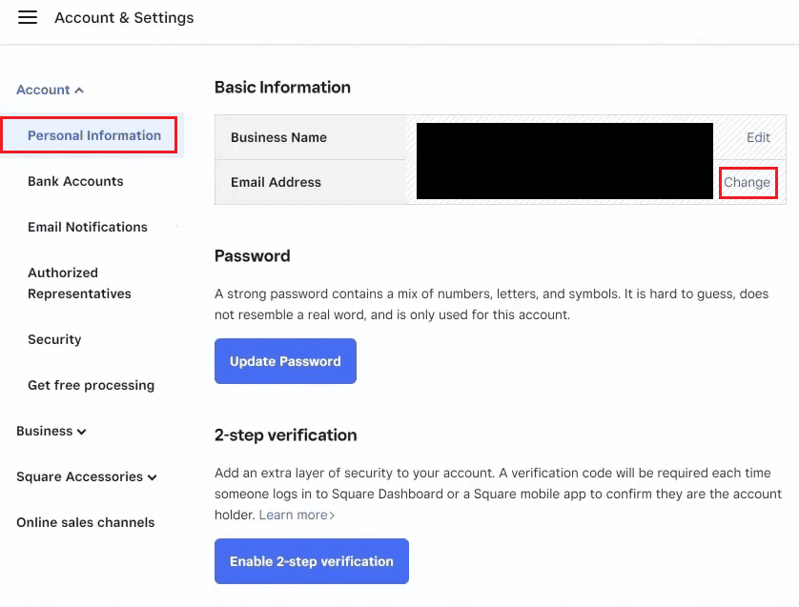Change the Email Address
Viewport: 799px width, 607px height.
(x=747, y=182)
